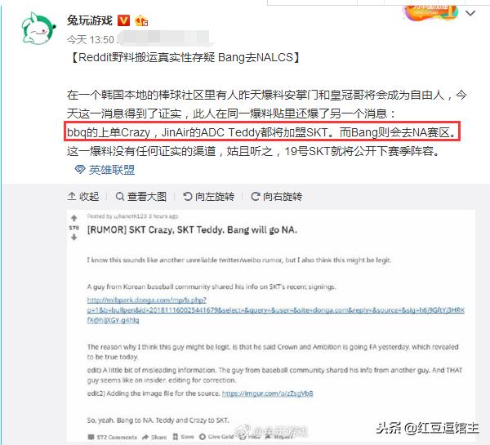Click the Reddit downvote arrow
The image size is (490, 445).
[73, 238]
